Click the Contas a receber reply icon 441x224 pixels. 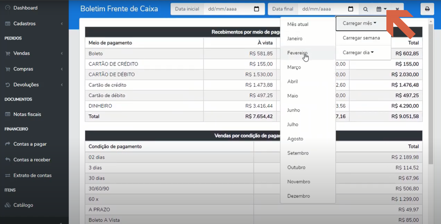pyautogui.click(x=8, y=160)
